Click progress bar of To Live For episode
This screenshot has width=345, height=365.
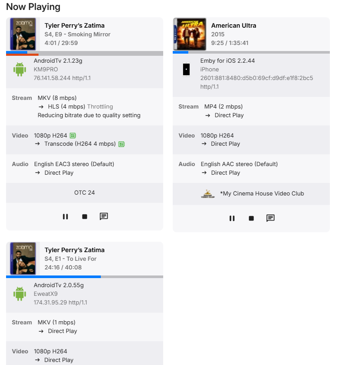coord(84,277)
